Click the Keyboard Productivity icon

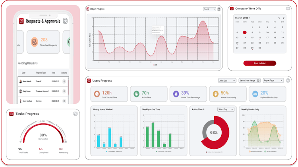point(254,94)
